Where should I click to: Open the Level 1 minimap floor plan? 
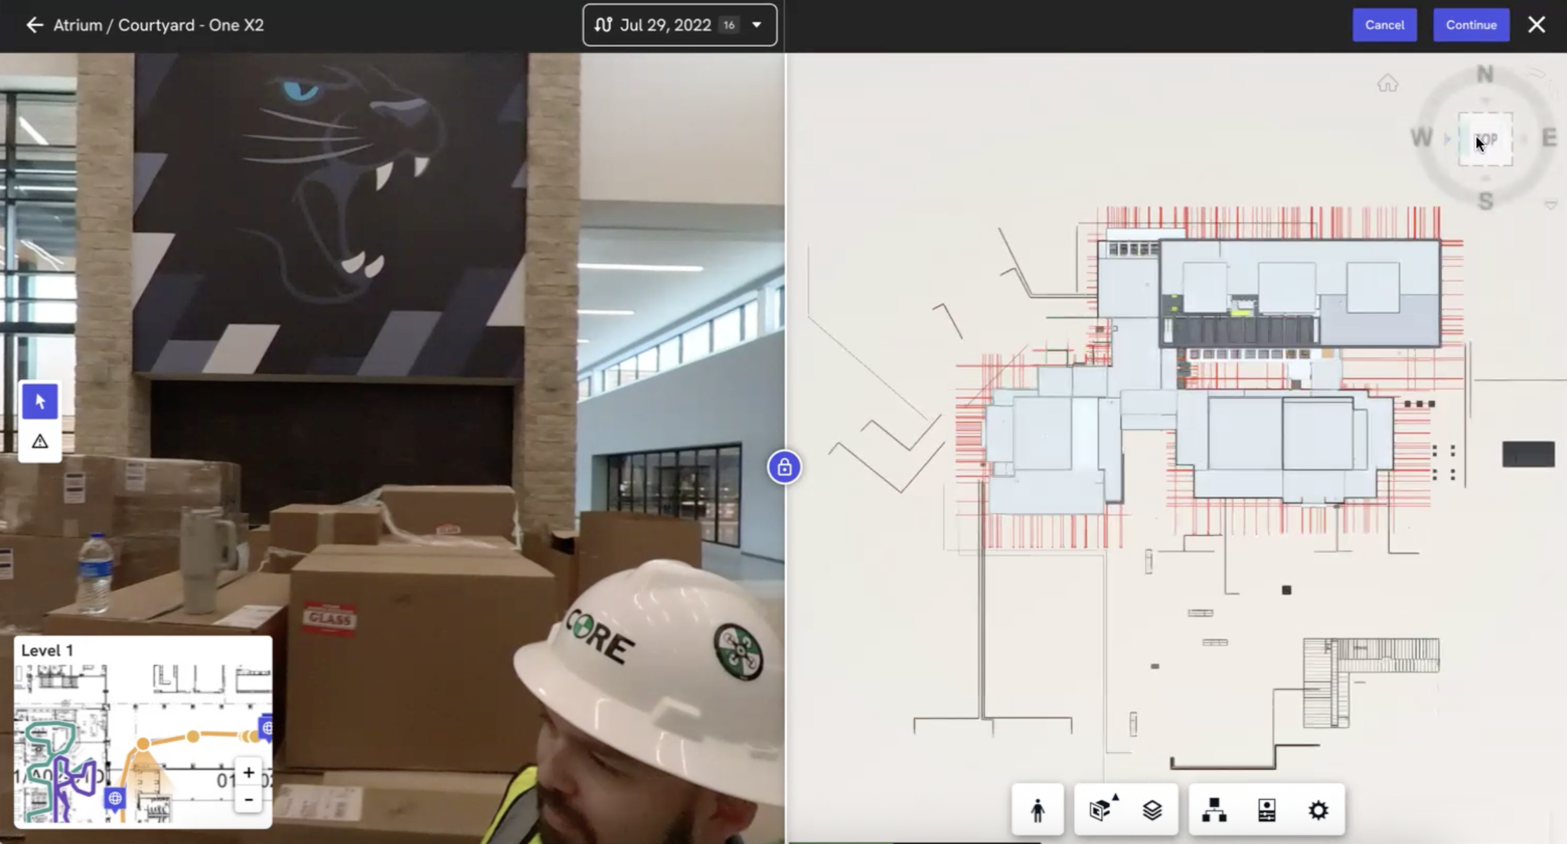tap(143, 744)
